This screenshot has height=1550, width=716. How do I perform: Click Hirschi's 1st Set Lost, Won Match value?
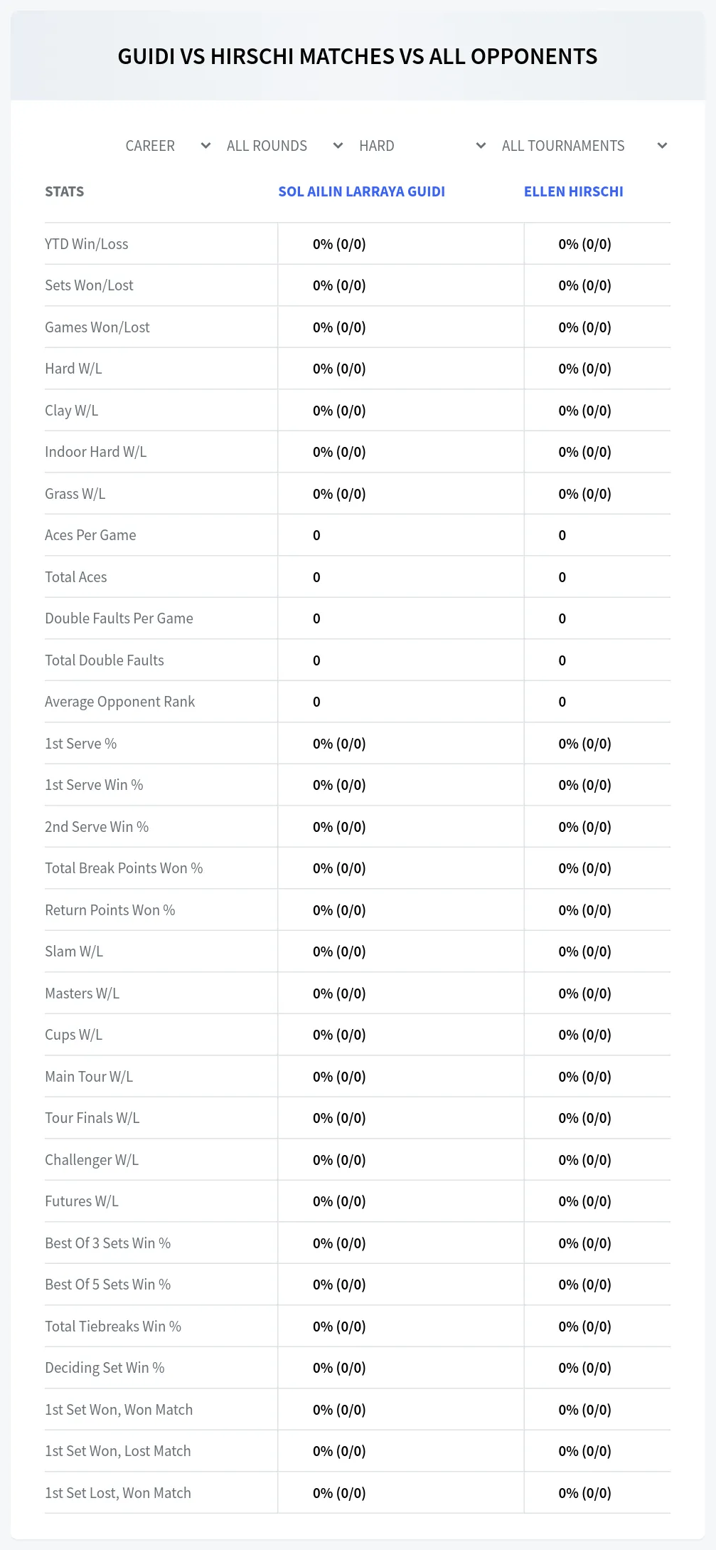pyautogui.click(x=584, y=1493)
